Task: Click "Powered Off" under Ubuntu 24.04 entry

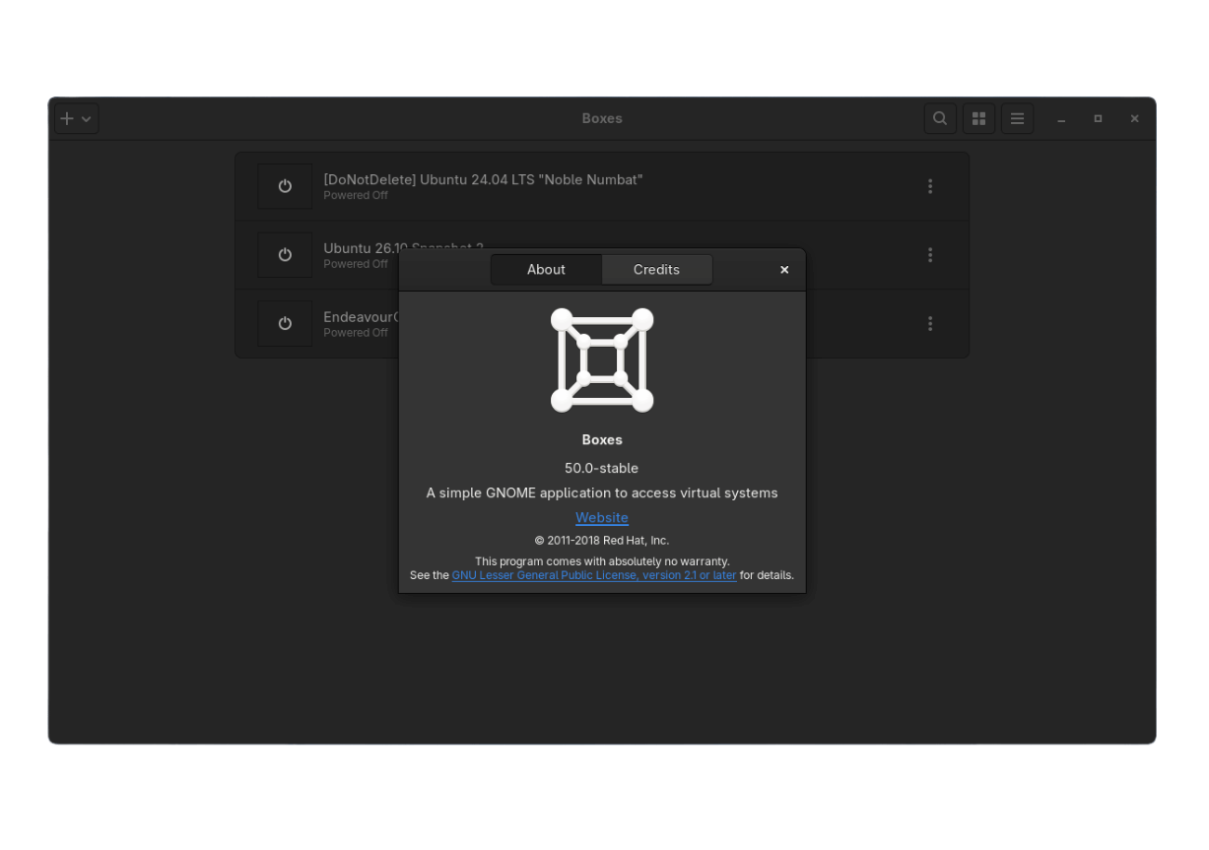Action: (356, 195)
